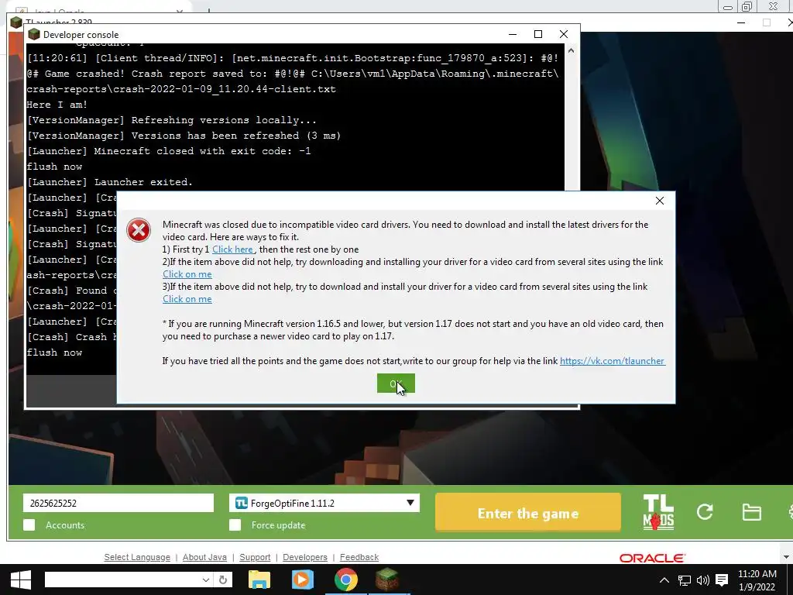Open File Explorer from the taskbar
793x595 pixels.
coord(259,580)
